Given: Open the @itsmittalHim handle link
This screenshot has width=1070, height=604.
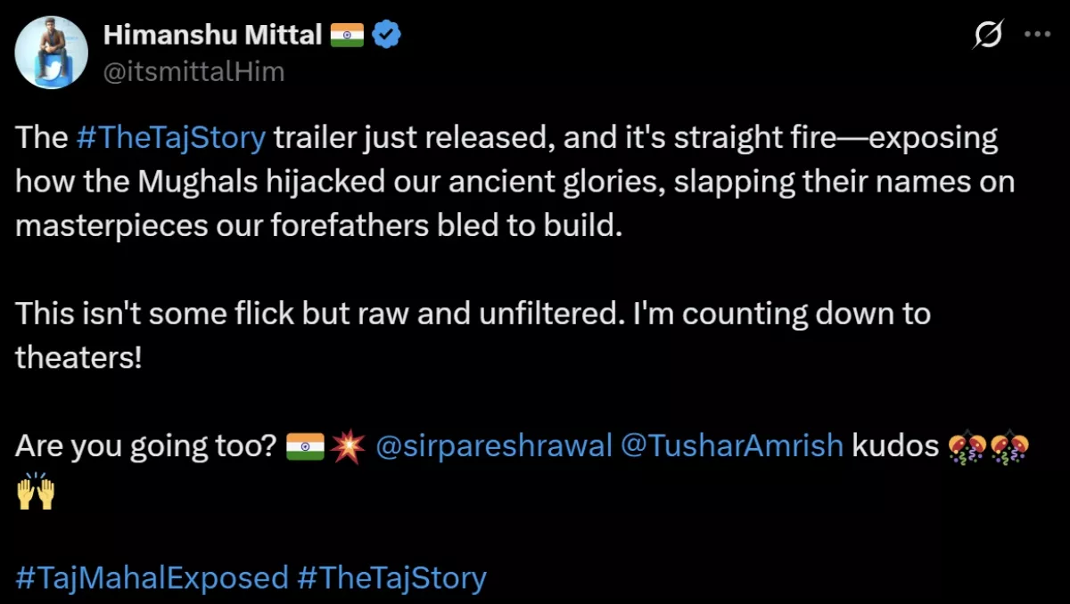Looking at the screenshot, I should 194,71.
